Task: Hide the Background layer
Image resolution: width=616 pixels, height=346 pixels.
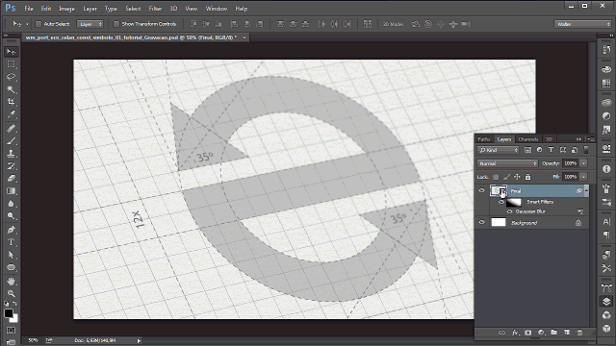Action: pos(481,222)
